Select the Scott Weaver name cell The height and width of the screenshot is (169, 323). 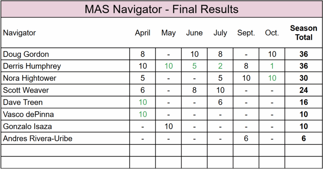click(26, 90)
